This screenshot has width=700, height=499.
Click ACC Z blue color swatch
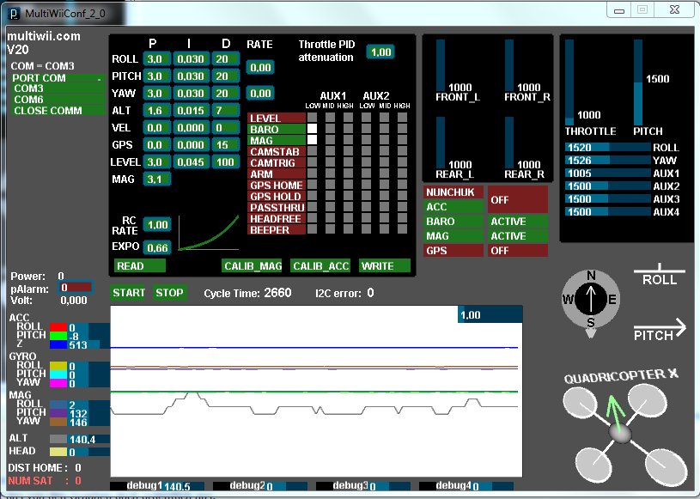click(58, 344)
